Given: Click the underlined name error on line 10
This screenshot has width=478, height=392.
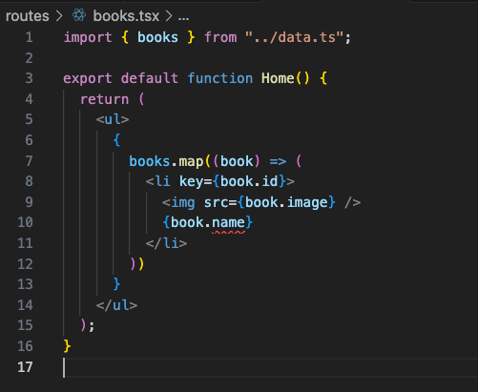Looking at the screenshot, I should [228, 223].
